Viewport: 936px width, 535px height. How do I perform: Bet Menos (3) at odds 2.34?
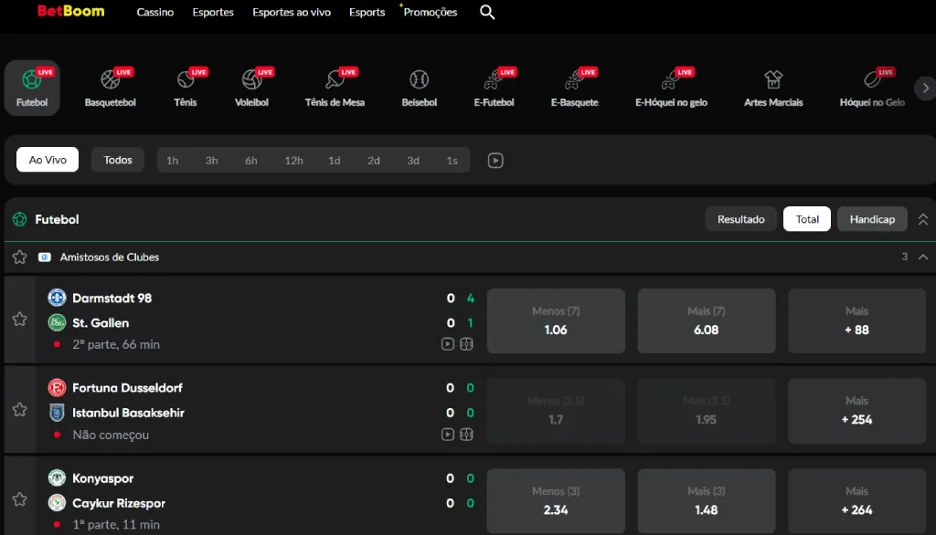point(556,501)
